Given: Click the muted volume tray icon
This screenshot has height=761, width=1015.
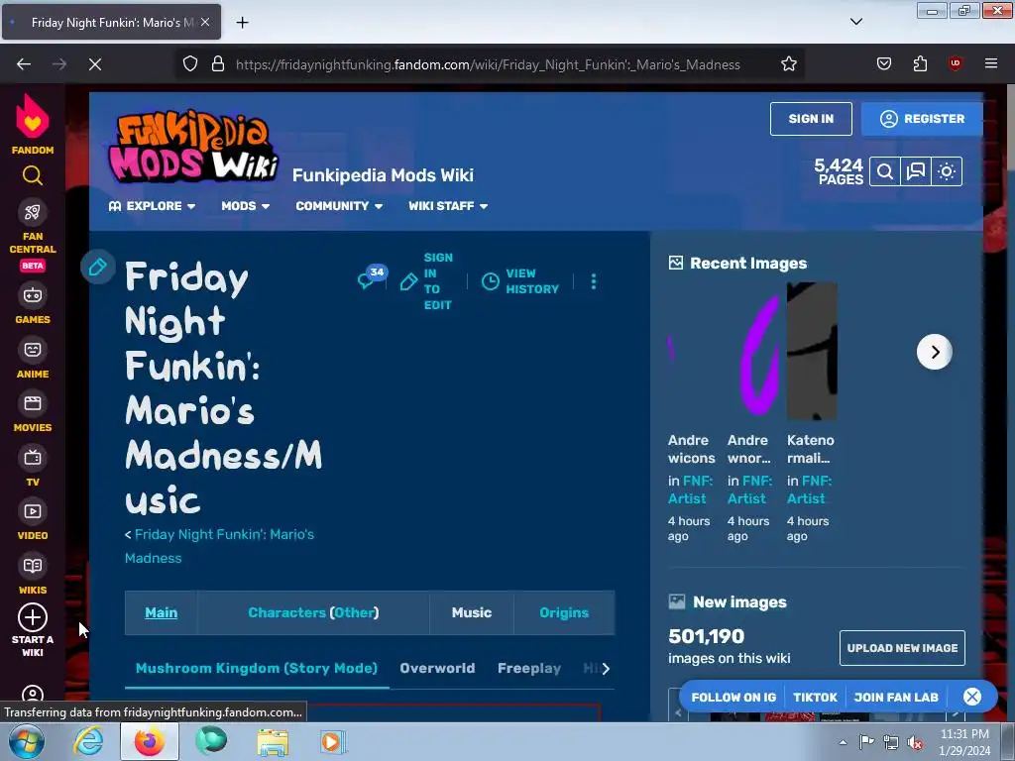Looking at the screenshot, I should point(915,743).
